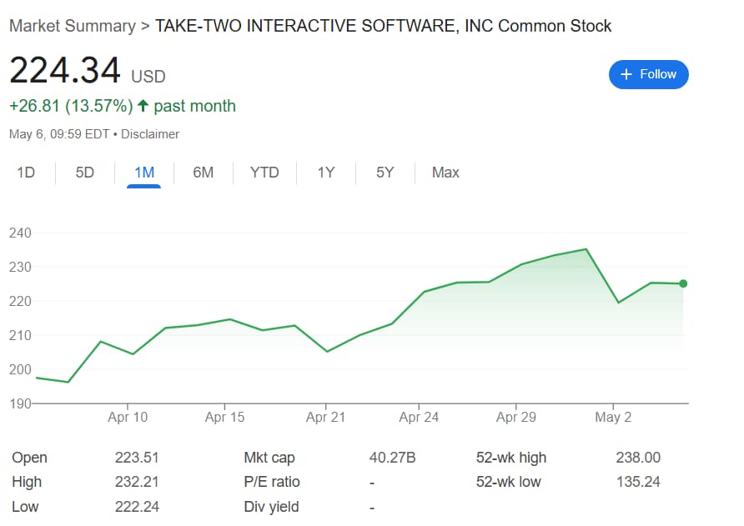Click the 52-wk low label
The width and height of the screenshot is (744, 526).
click(x=508, y=482)
